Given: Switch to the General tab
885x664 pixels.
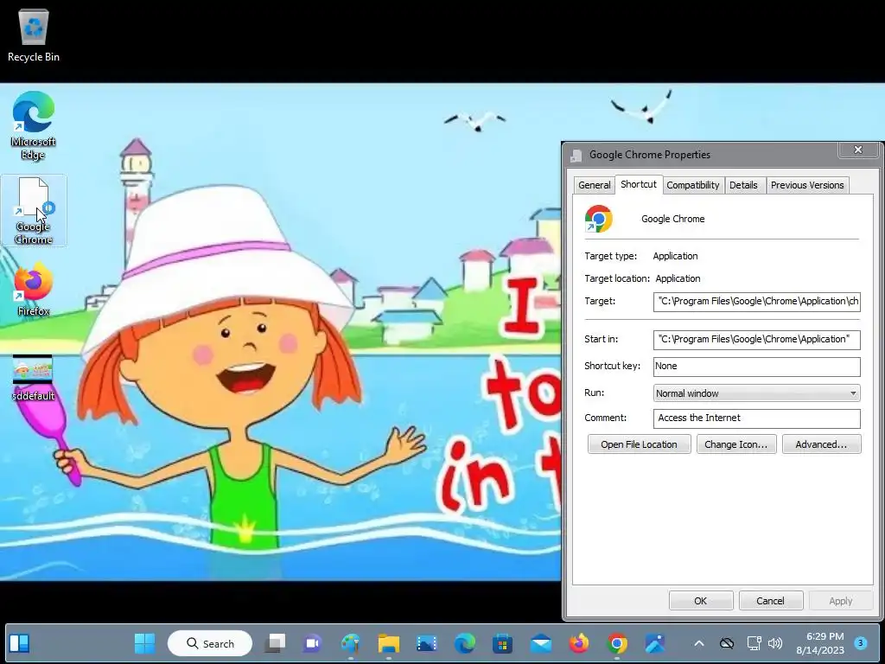Looking at the screenshot, I should [595, 185].
